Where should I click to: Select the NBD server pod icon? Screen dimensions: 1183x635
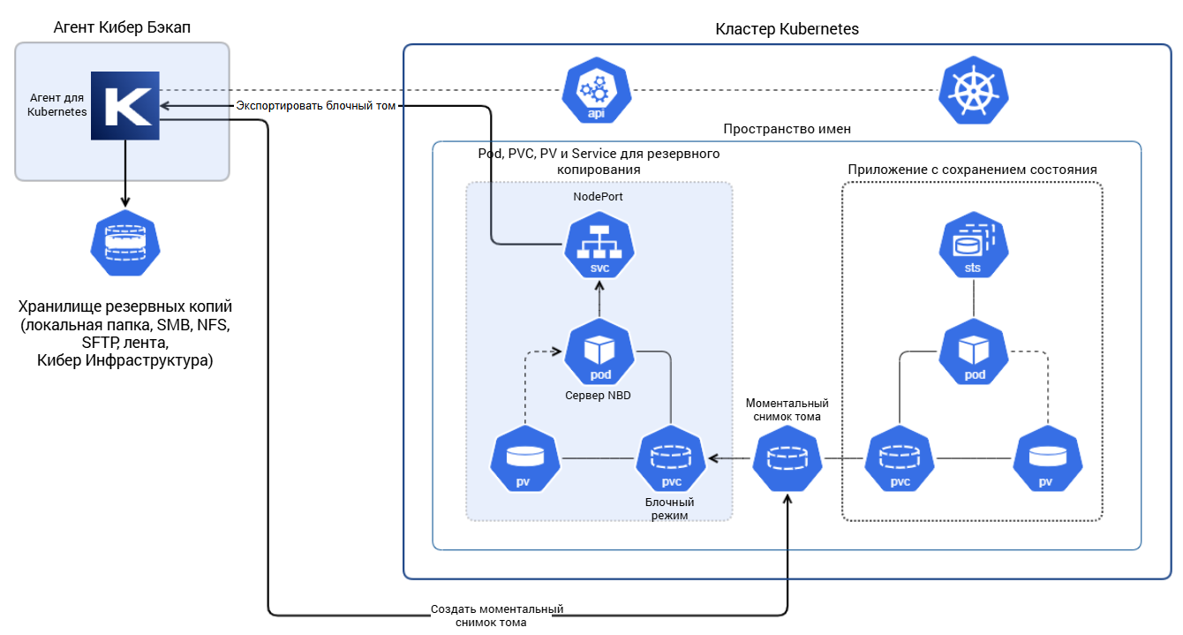pos(600,353)
